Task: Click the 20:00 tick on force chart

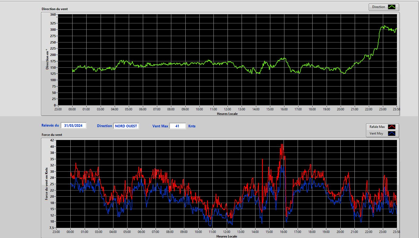Action: (340, 232)
